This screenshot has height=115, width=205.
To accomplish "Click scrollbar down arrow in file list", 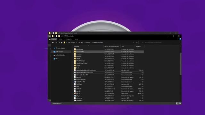I will point(181,101).
